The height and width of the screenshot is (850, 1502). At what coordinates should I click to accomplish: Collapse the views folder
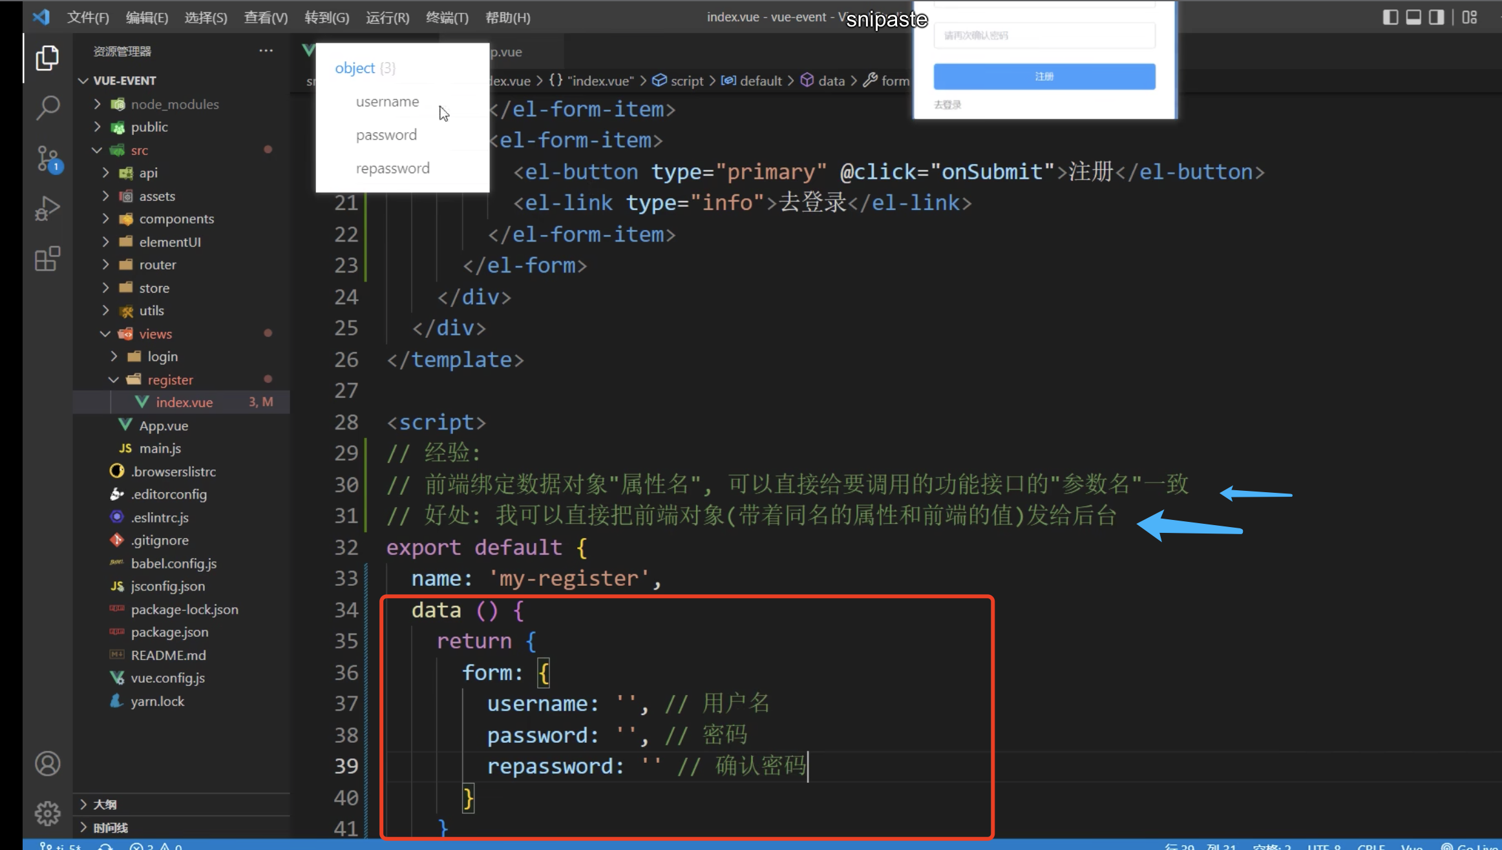click(181, 334)
